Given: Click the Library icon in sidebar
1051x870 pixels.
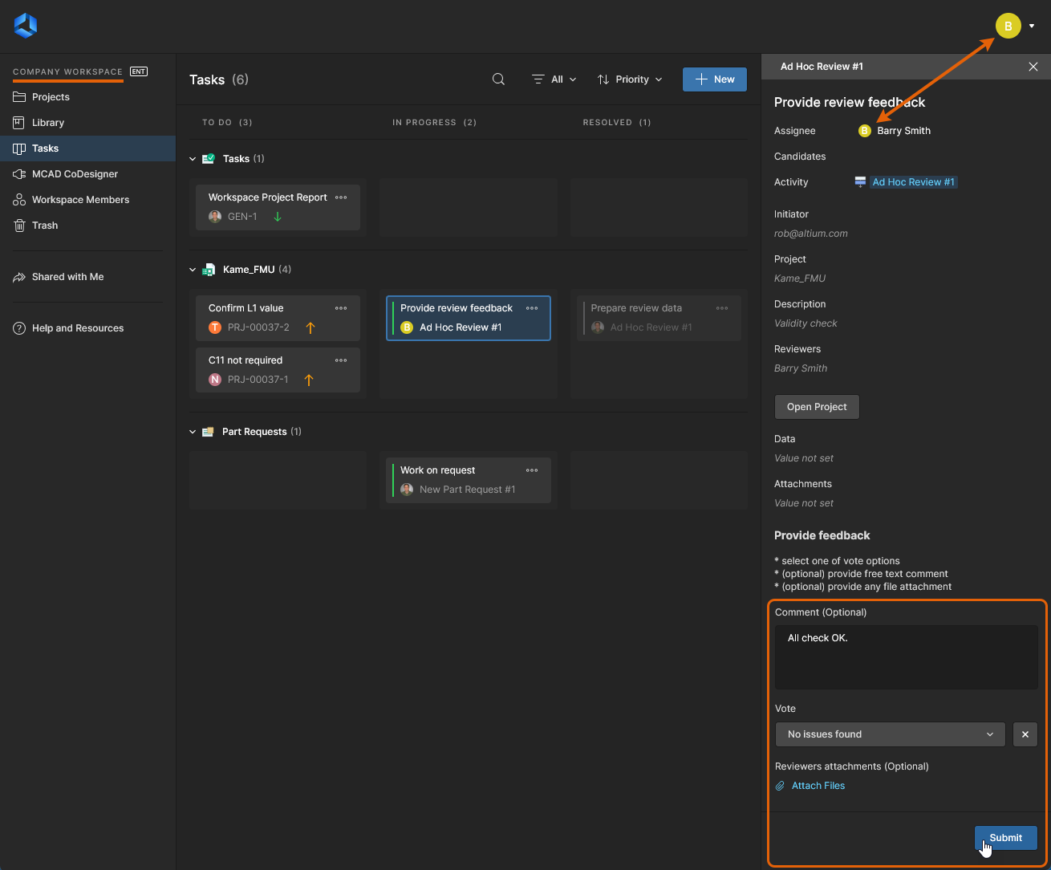Looking at the screenshot, I should click(19, 123).
